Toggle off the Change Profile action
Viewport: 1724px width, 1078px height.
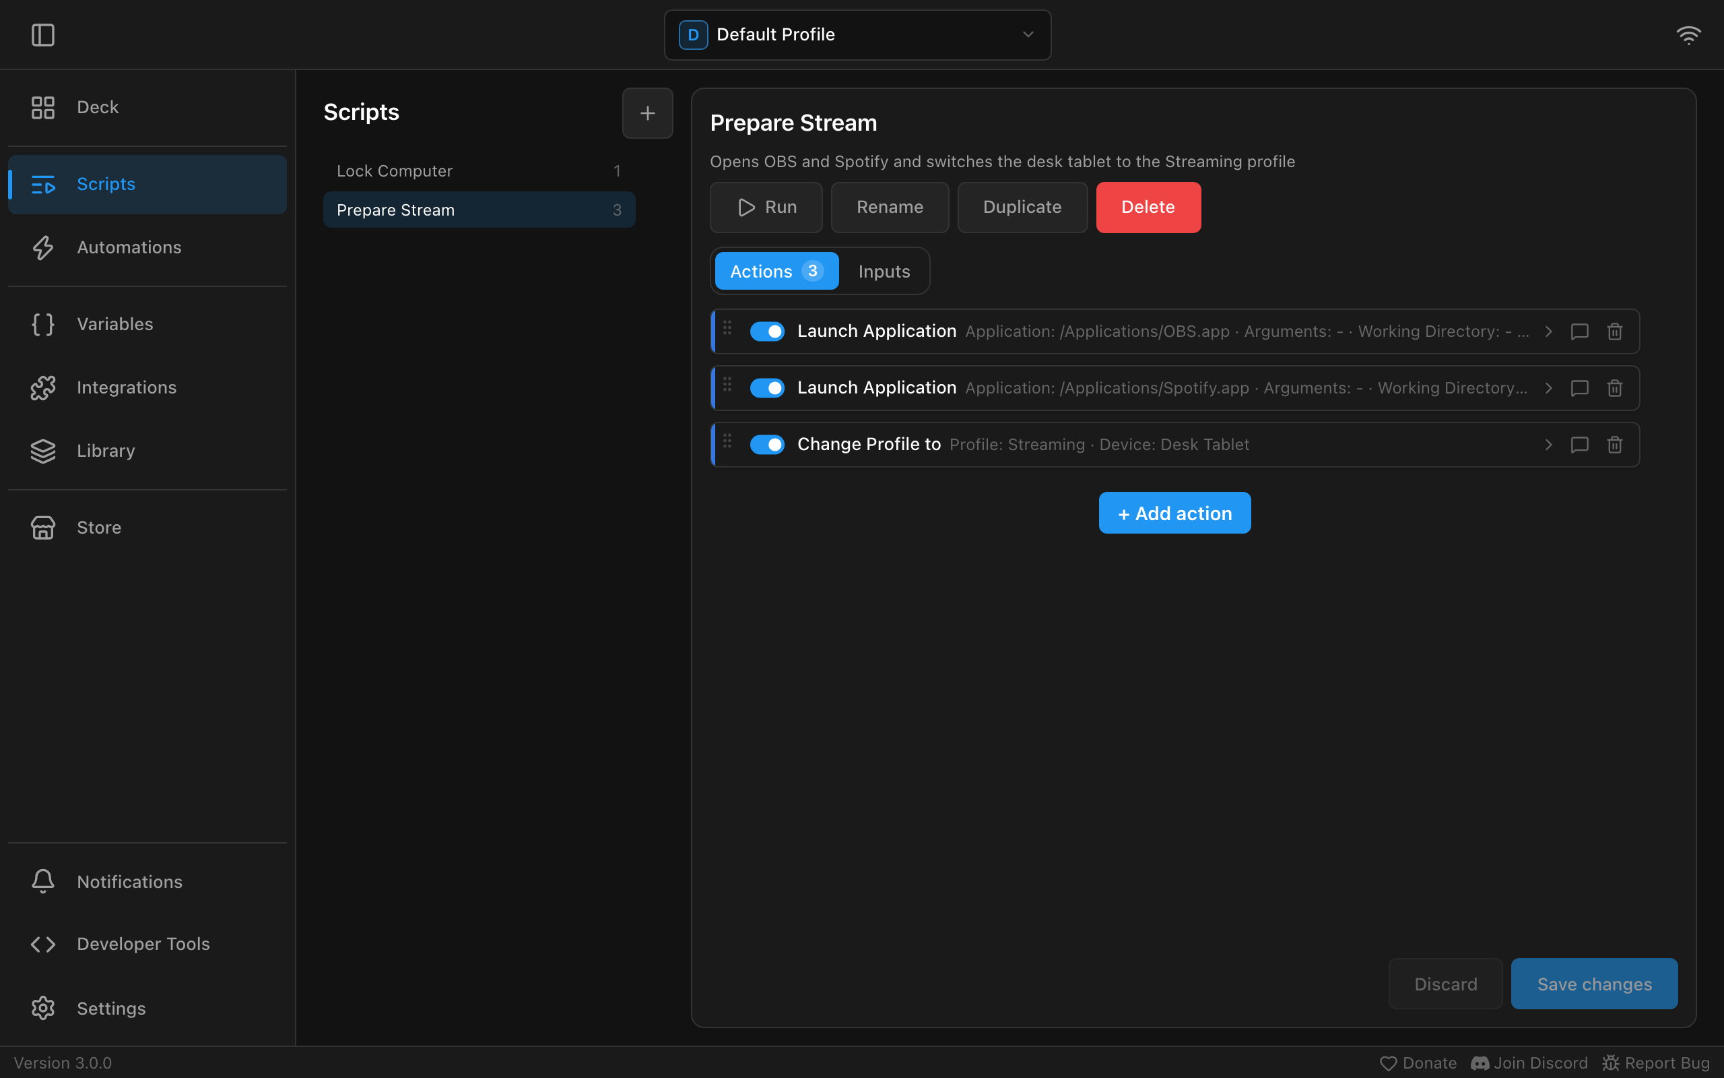click(766, 445)
